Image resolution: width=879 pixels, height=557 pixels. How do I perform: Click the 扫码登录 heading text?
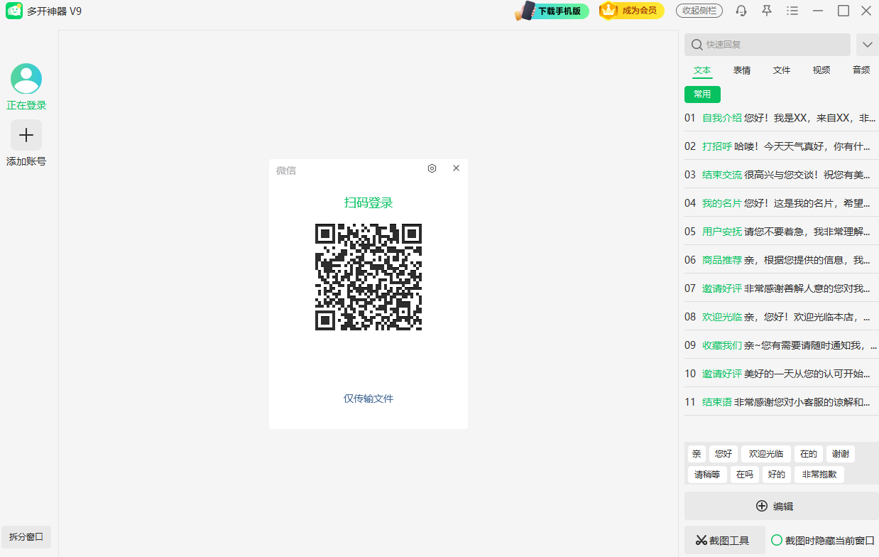coord(368,203)
